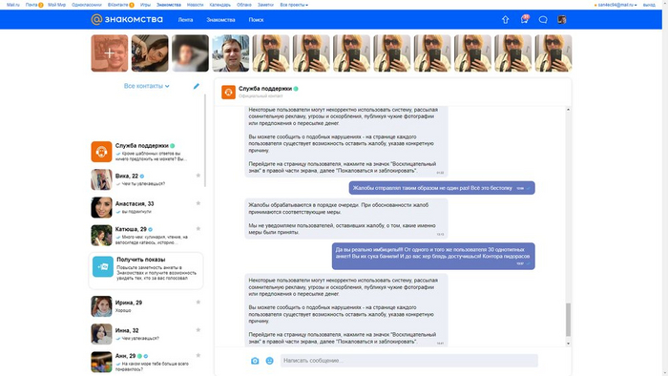Image resolution: width=668 pixels, height=376 pixels.
Task: Open the account email dropdown
Action: pos(616,5)
